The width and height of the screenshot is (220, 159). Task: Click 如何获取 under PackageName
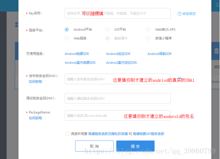pyautogui.click(x=35, y=118)
